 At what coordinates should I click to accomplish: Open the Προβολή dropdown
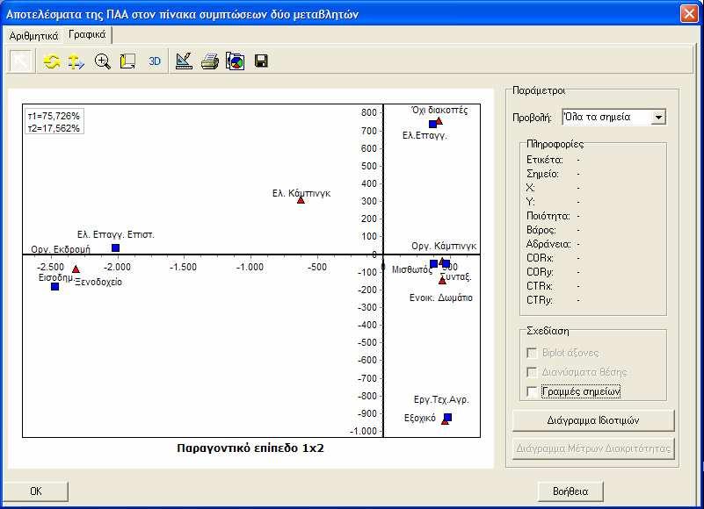(658, 118)
